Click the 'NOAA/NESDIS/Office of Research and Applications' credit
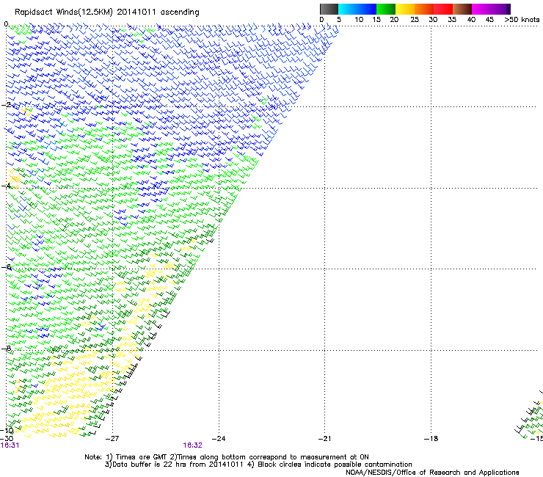Screen dimensions: 543x477 pyautogui.click(x=432, y=473)
